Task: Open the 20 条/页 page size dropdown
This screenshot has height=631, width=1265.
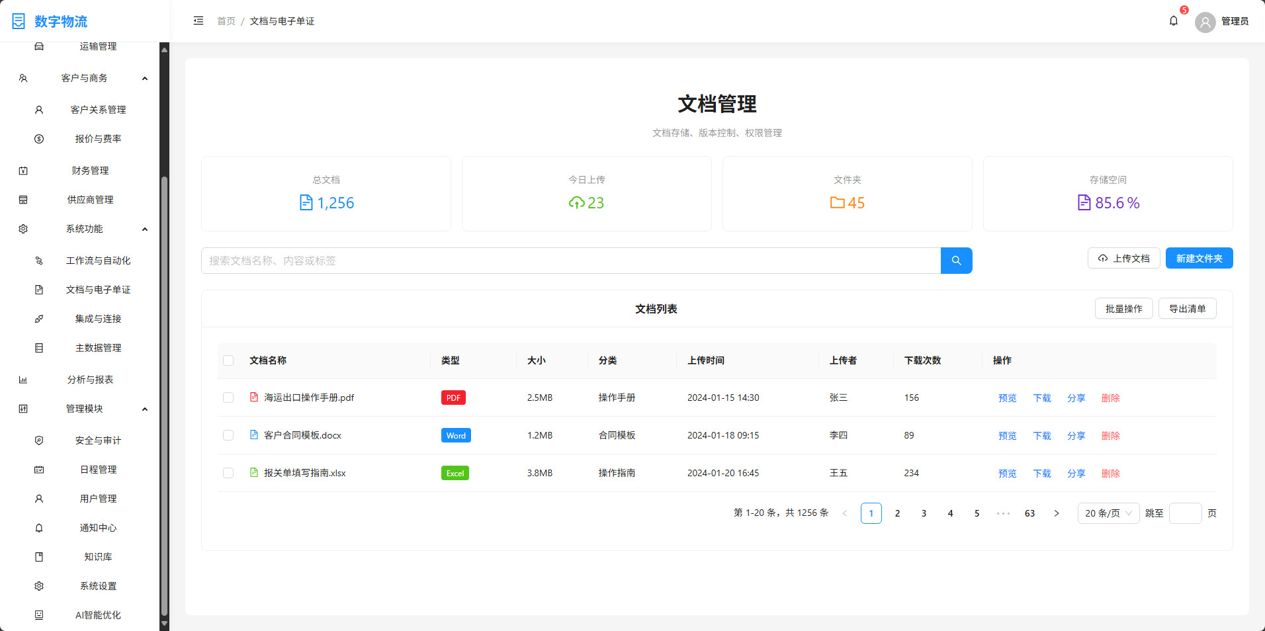Action: [x=1108, y=513]
